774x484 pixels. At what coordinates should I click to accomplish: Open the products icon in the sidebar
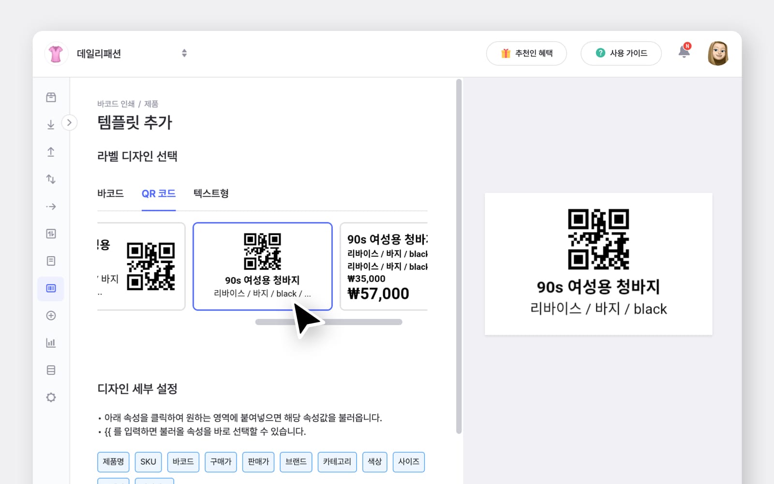[x=51, y=97]
